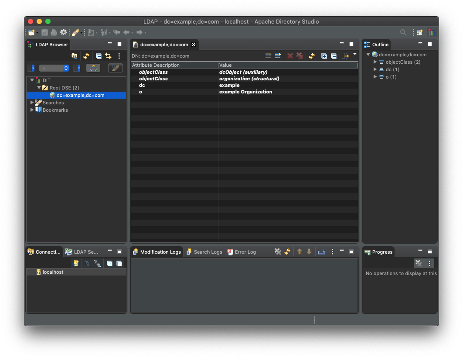Switch to the LDAP Servers tab
Image resolution: width=463 pixels, height=358 pixels.
click(x=82, y=252)
